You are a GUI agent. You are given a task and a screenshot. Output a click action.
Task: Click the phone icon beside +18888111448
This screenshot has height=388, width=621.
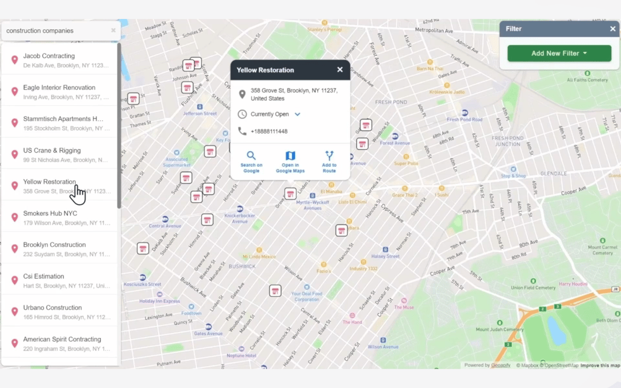pos(242,130)
